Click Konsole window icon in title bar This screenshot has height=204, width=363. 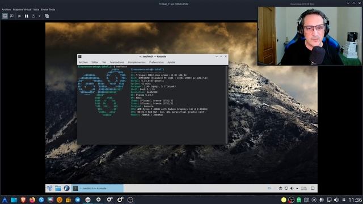[x=80, y=57]
